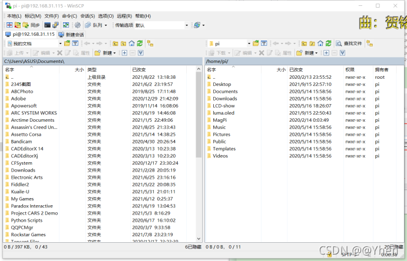Open the 远程(R) menu
Viewport: 407px width, 261px height.
(x=124, y=16)
